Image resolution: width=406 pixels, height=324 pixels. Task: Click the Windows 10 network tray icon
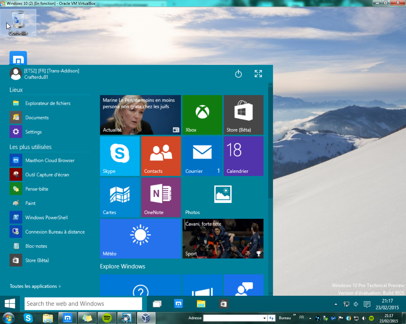click(346, 304)
